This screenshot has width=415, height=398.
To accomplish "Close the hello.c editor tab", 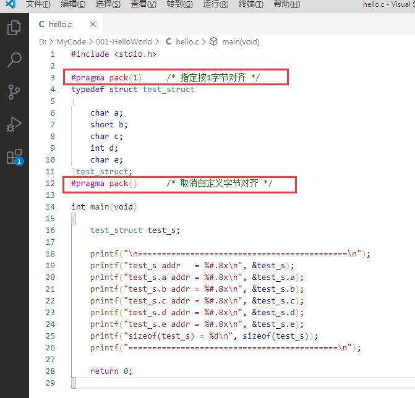I will coord(93,24).
